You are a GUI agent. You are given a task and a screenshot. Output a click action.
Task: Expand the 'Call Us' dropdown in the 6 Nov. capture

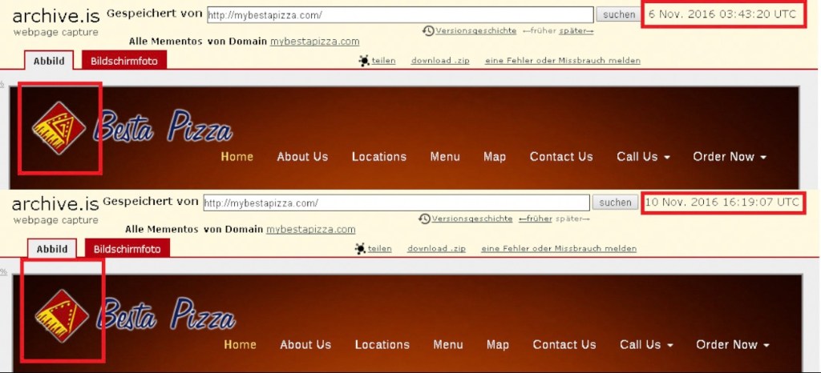point(643,157)
